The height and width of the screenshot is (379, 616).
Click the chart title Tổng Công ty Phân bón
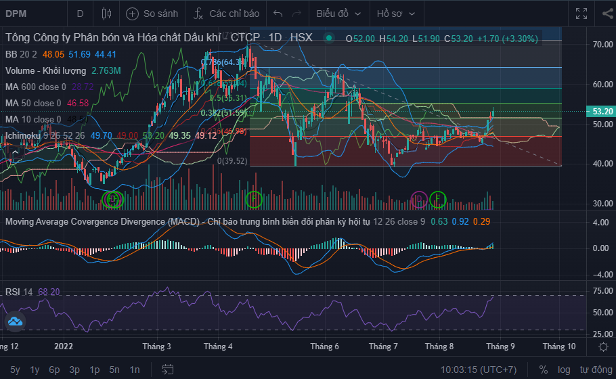(x=133, y=38)
